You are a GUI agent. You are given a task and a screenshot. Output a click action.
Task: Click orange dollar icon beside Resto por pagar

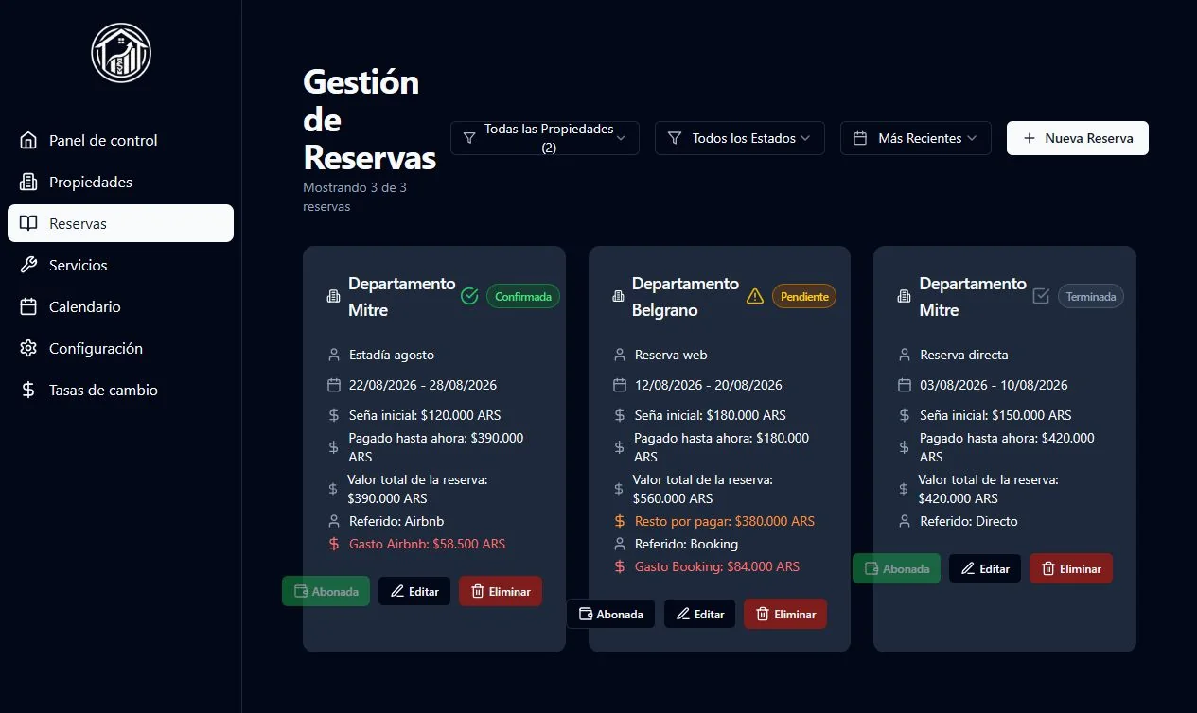(619, 521)
